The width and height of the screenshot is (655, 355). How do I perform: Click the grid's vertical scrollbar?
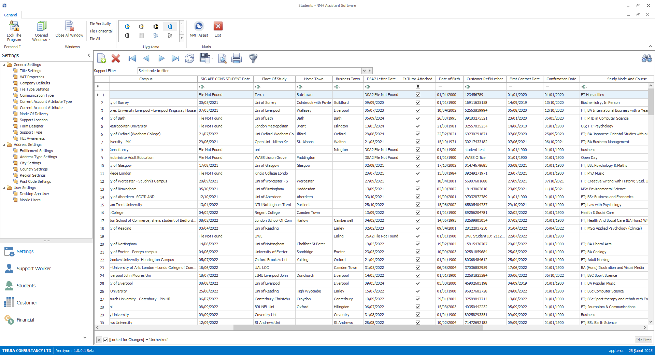point(651,102)
